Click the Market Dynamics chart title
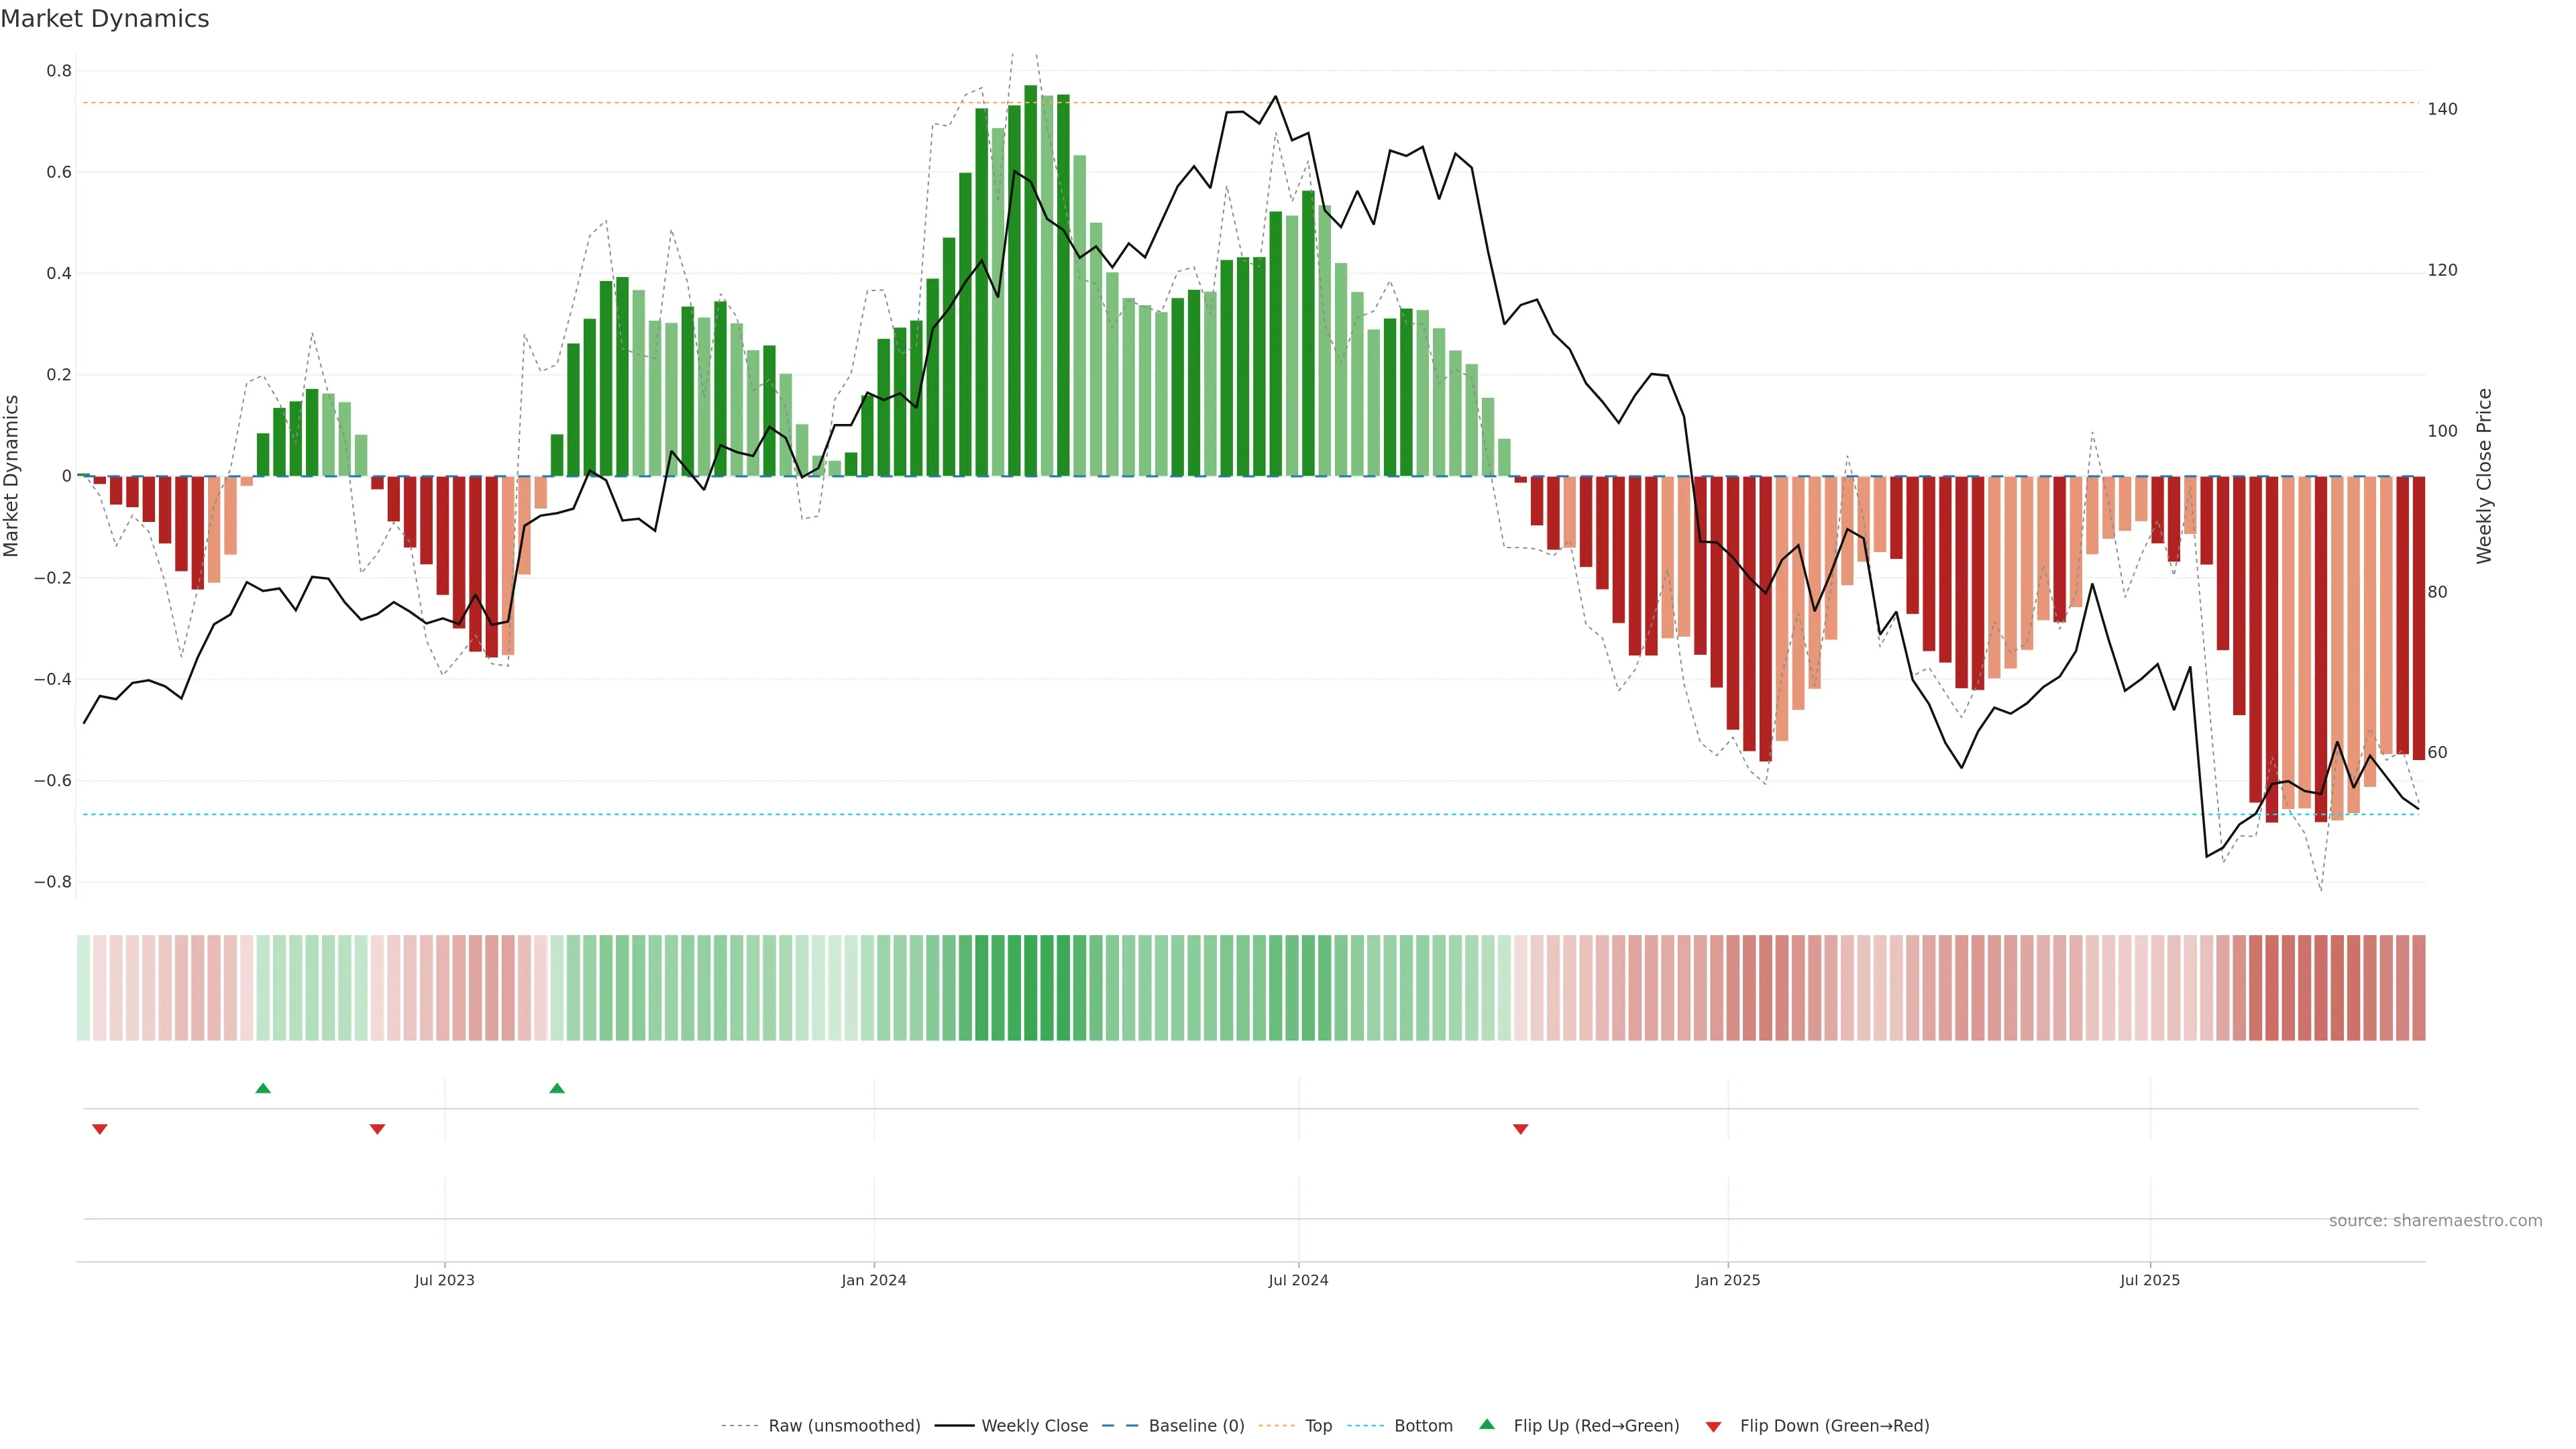Viewport: 2576px width, 1449px height. click(x=105, y=19)
